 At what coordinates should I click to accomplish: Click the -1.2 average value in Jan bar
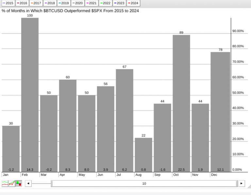[x=11, y=170]
